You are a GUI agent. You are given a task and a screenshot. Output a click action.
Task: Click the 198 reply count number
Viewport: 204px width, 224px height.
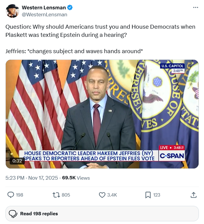coord(19,195)
